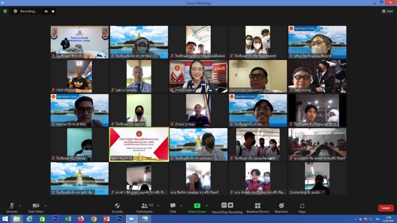Open Breakout Rooms

coord(258,208)
